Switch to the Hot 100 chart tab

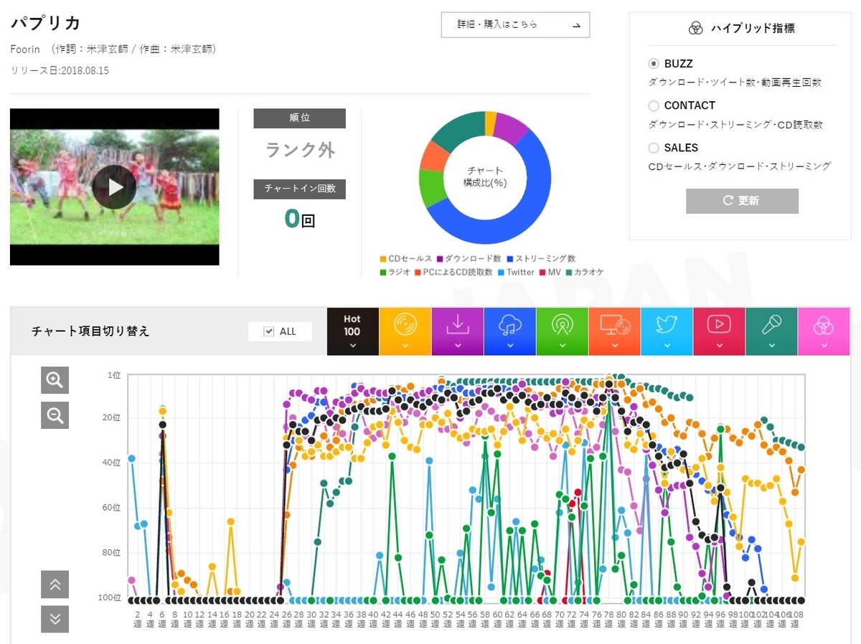pos(352,331)
